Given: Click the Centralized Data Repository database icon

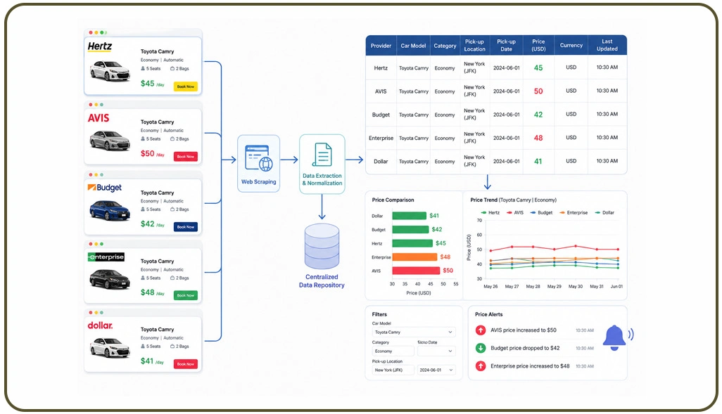Looking at the screenshot, I should click(322, 246).
